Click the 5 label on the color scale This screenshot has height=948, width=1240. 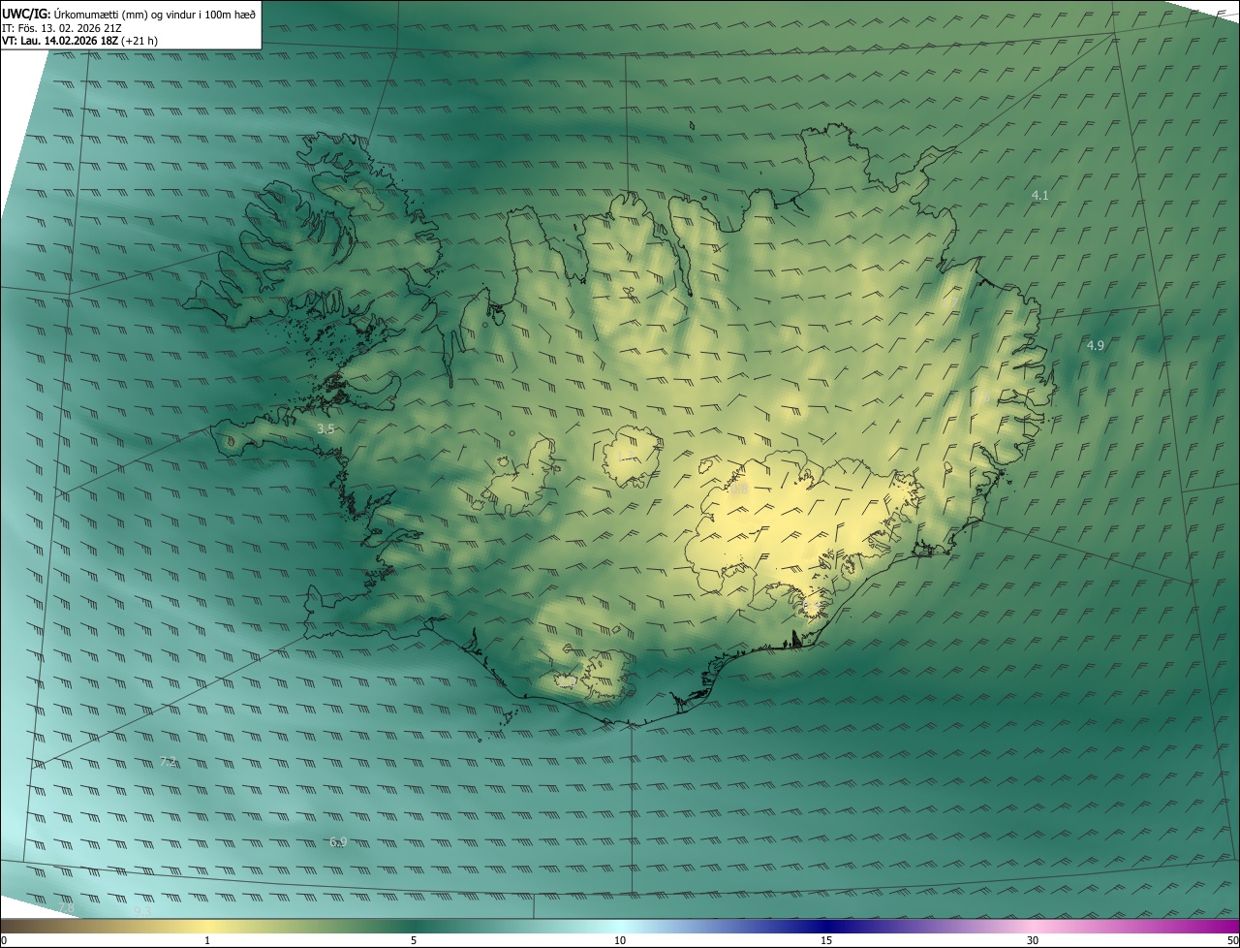(414, 941)
